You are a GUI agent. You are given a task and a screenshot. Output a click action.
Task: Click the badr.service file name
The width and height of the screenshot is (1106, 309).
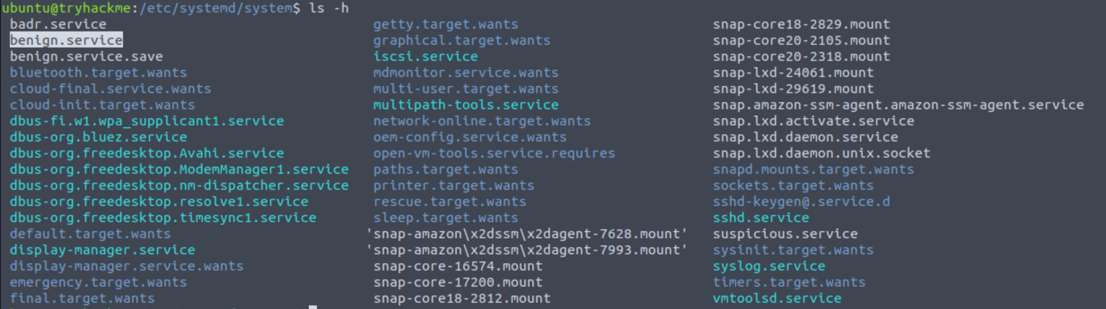58,24
